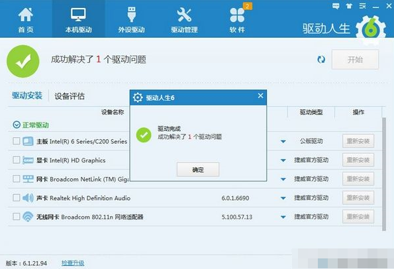Screen dimensions: 394x269
Task: Open version dropdown for 显卡 row
Action: (283, 160)
